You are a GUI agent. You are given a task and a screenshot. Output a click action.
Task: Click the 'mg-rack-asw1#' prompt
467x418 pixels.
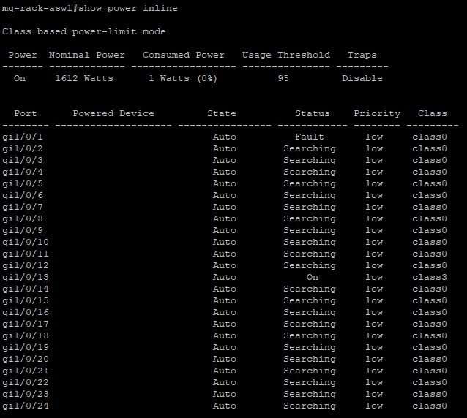click(x=40, y=8)
